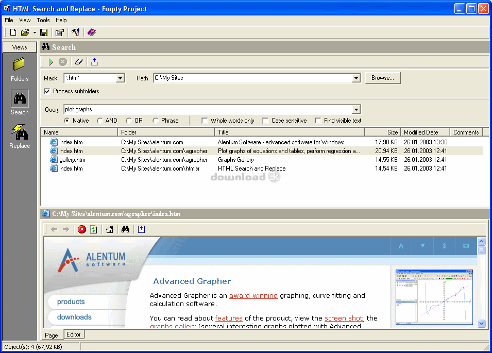The image size is (492, 353).
Task: Switch to the Page tab
Action: click(52, 335)
